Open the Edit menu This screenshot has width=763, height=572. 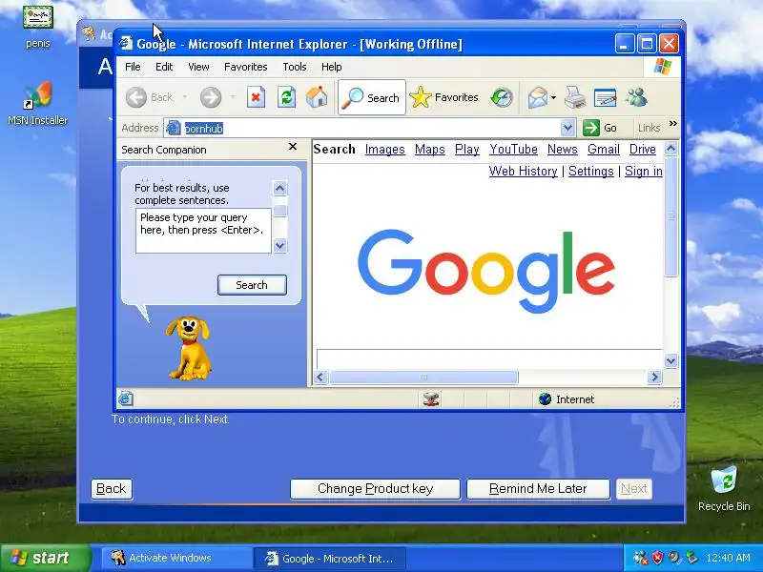coord(164,67)
